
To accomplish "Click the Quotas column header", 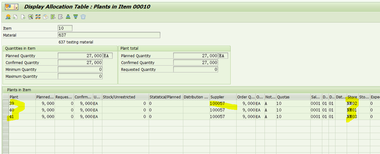I will [293, 97].
